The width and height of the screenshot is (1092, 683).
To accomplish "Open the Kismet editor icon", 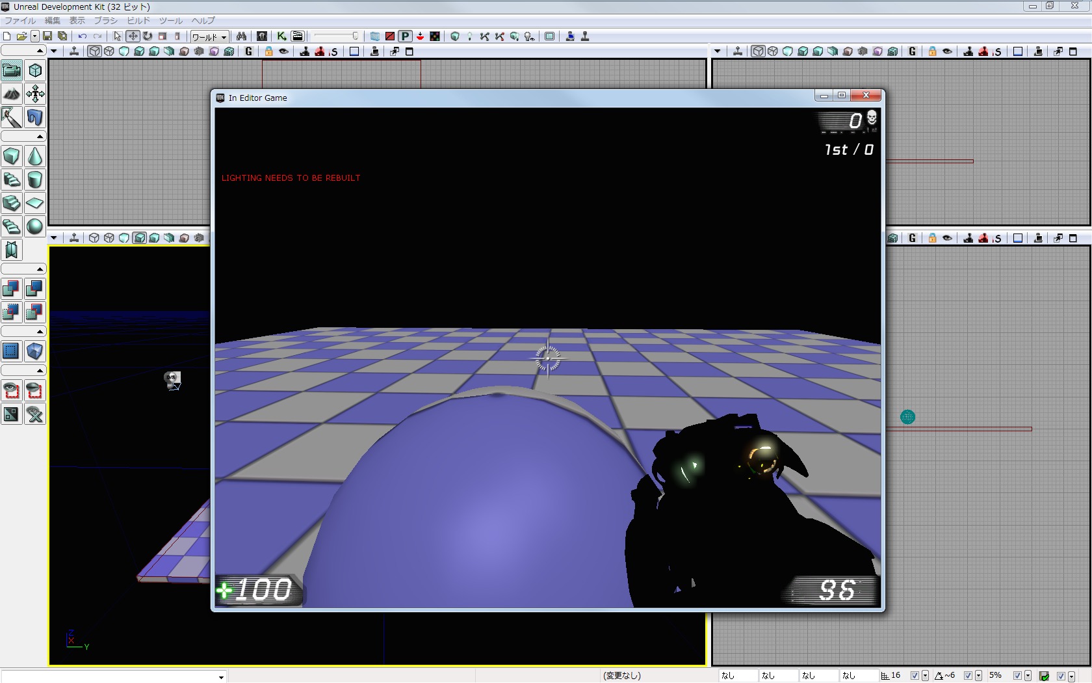I will coord(281,36).
